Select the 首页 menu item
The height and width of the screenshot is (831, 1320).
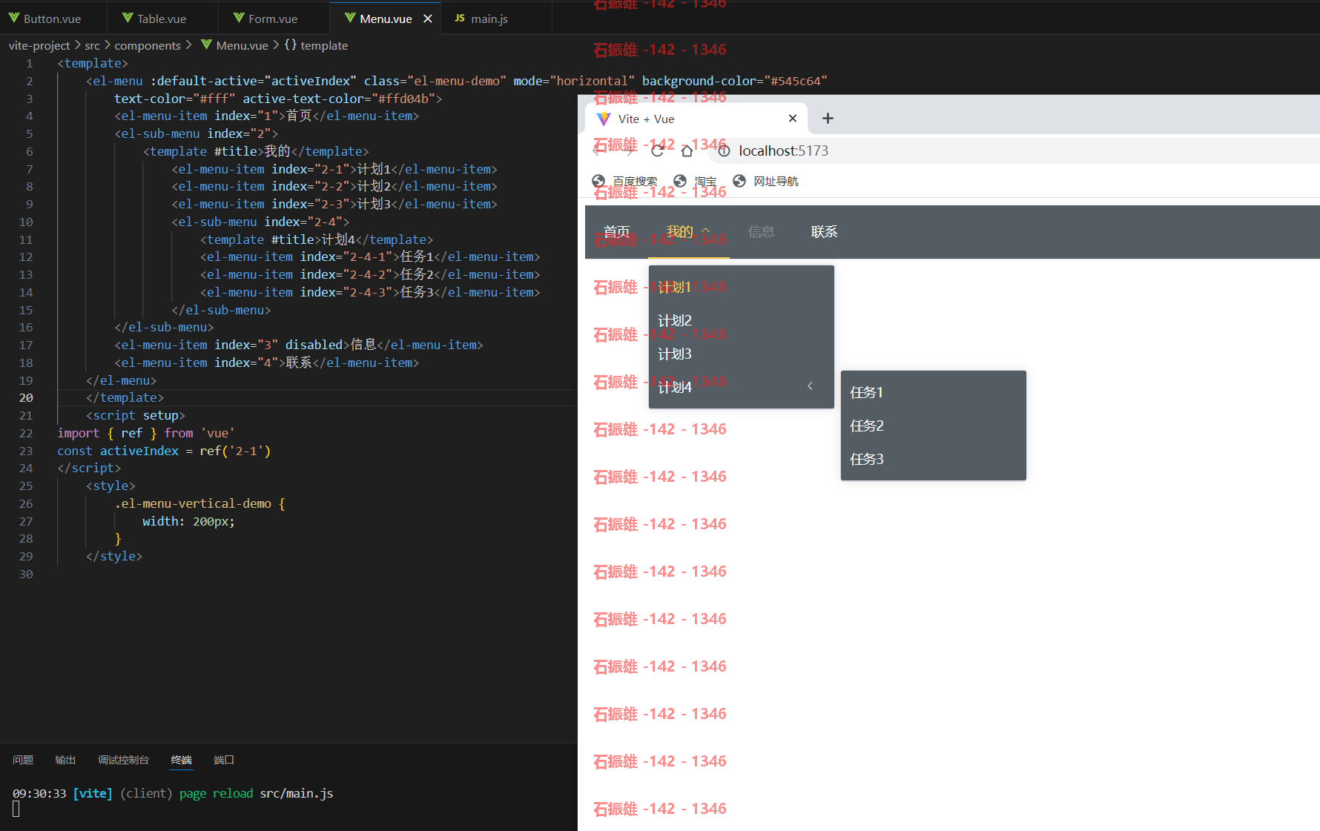(x=617, y=232)
